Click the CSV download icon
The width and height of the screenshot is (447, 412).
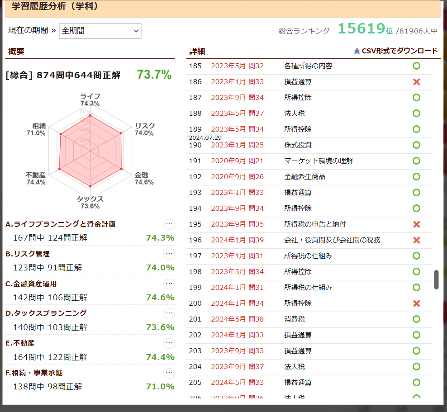[357, 51]
